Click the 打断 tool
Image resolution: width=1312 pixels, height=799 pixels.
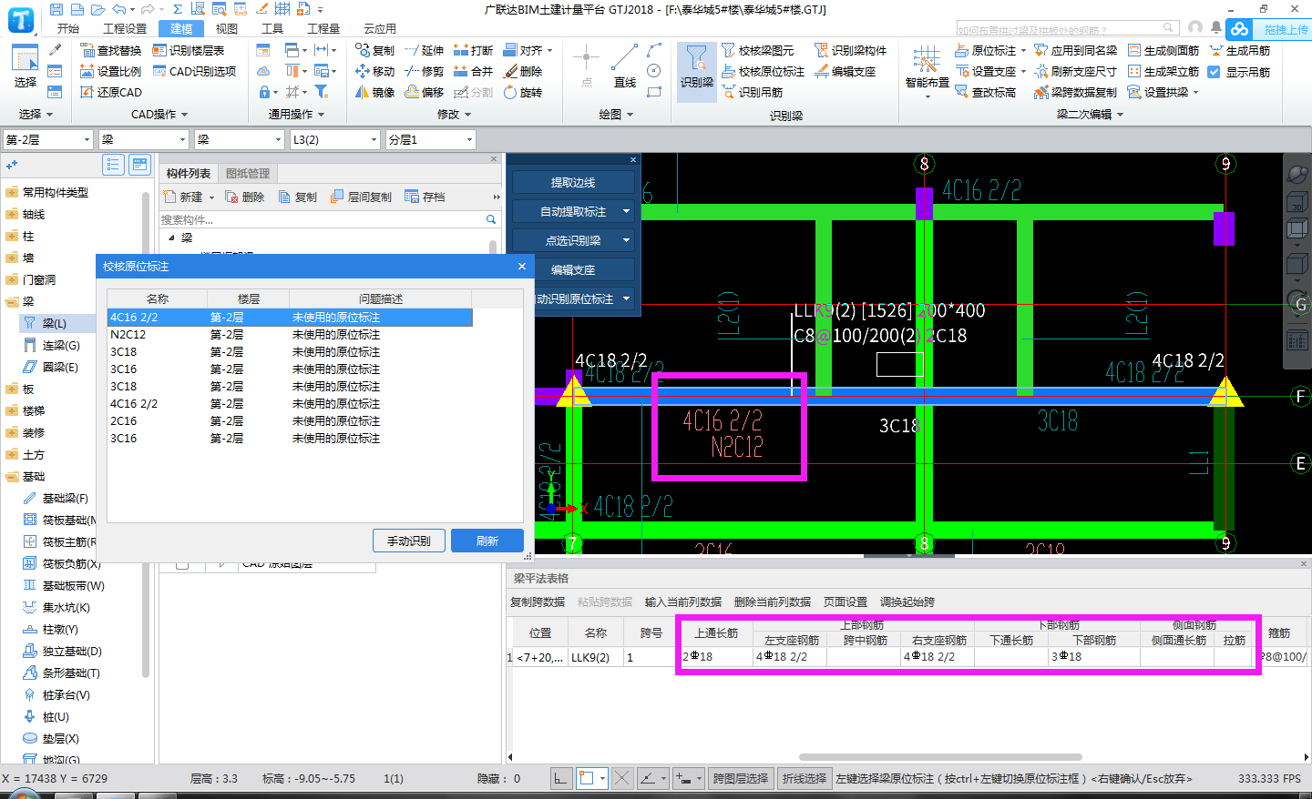click(x=473, y=50)
